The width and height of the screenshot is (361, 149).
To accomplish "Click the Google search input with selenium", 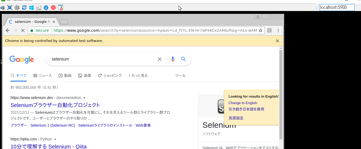I will (x=102, y=59).
